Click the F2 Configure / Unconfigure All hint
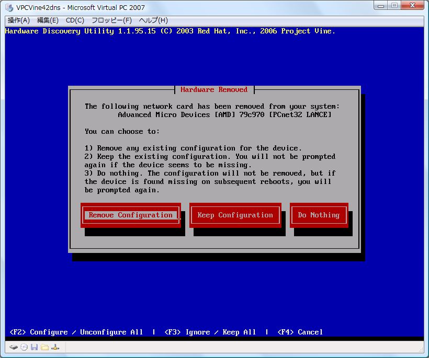 76,332
